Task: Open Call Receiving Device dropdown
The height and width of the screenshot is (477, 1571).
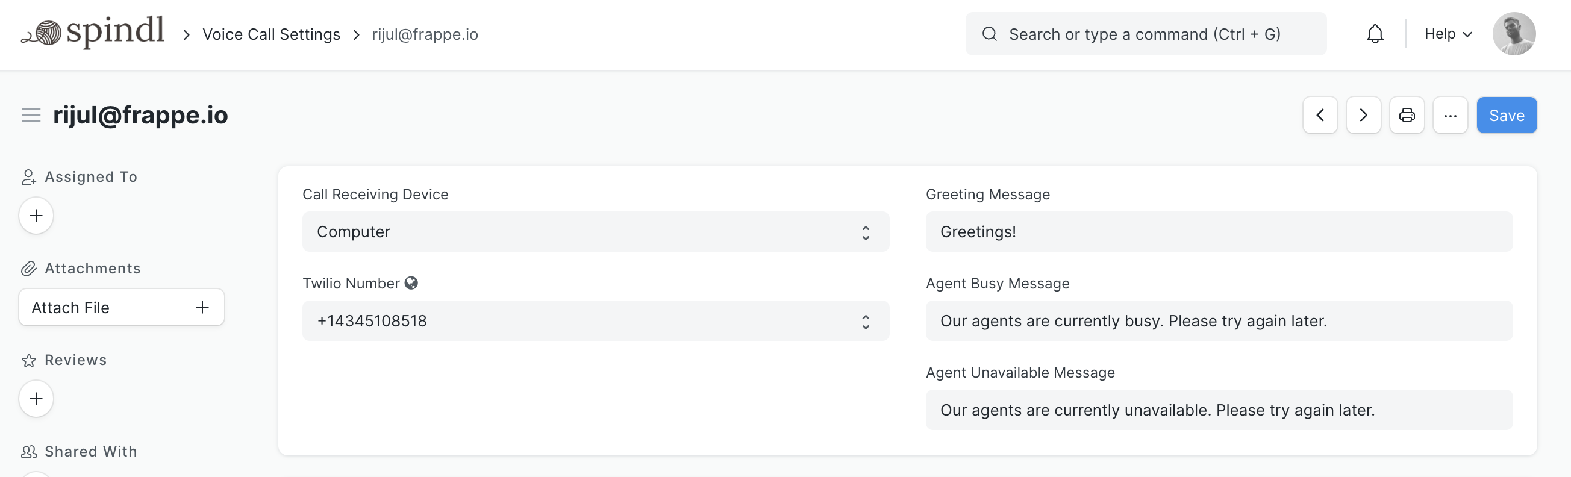Action: coord(595,232)
